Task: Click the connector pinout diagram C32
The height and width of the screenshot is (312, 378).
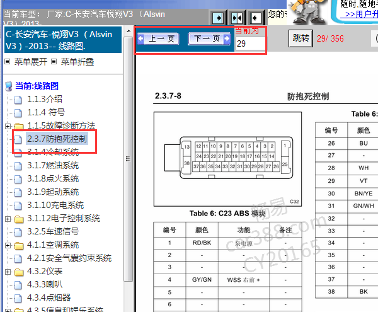Action: pos(227,159)
